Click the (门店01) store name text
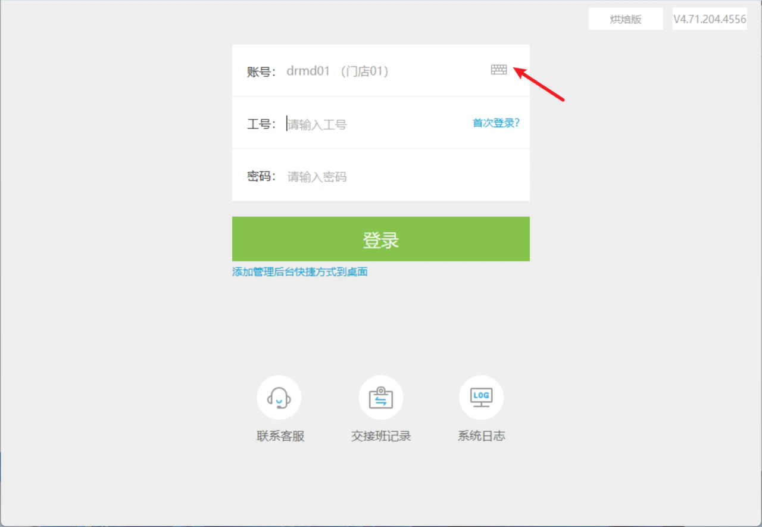This screenshot has height=527, width=762. (364, 71)
